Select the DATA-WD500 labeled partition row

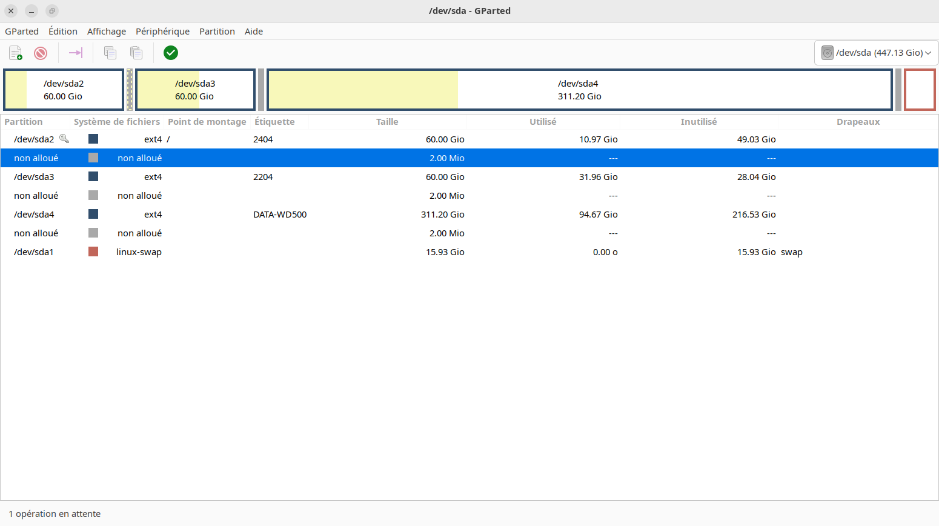point(469,215)
